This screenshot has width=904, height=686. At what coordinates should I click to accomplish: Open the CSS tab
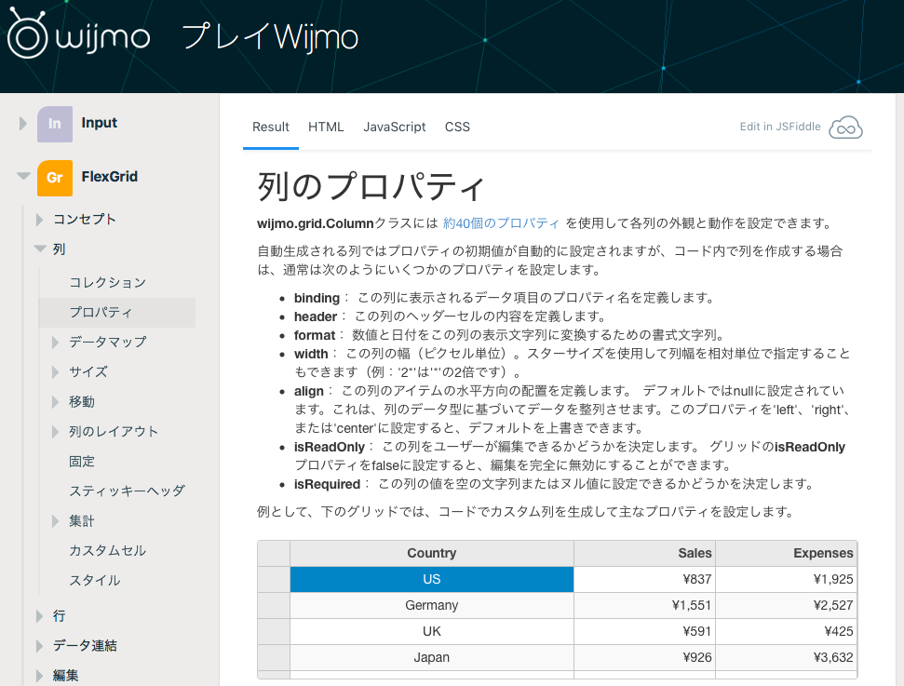[457, 127]
